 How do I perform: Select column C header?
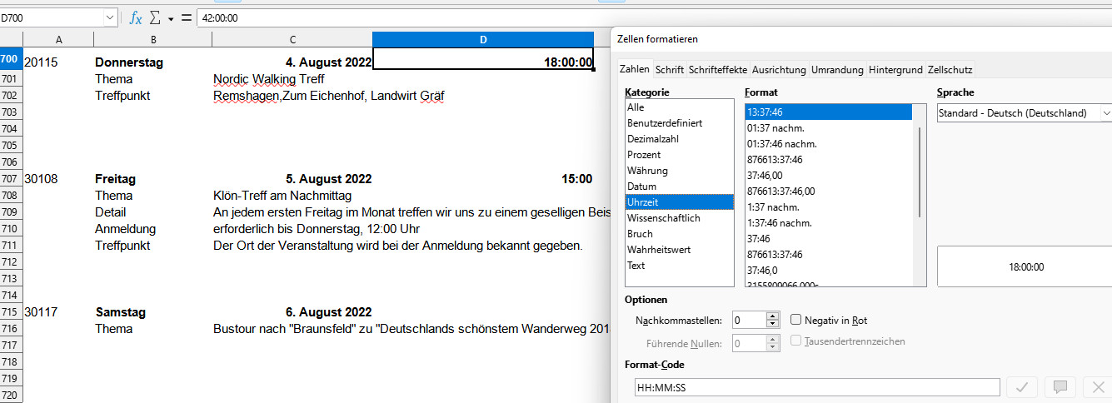(x=292, y=40)
